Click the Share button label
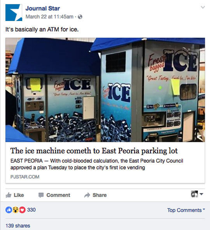Image resolution: width=210 pixels, height=230 pixels. point(100,195)
